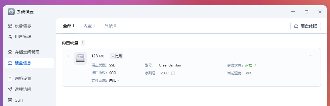Click the 系统设置 gear icon

(x=11, y=12)
